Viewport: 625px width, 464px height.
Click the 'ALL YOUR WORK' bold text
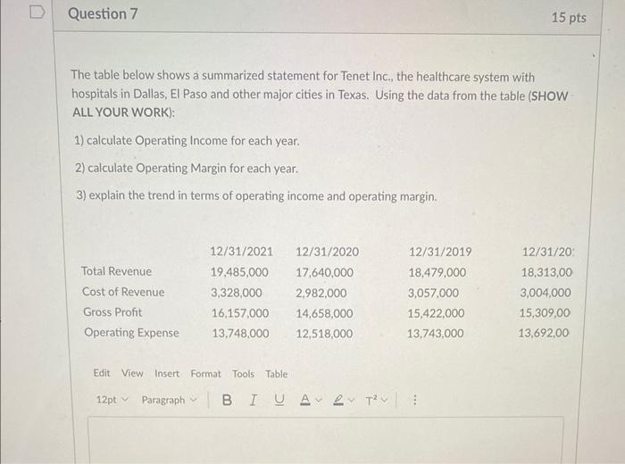123,112
